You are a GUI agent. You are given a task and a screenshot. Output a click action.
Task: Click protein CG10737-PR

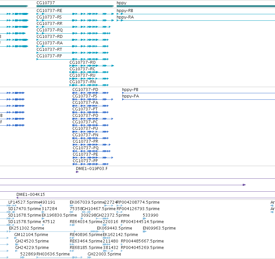pyautogui.click(x=85, y=141)
